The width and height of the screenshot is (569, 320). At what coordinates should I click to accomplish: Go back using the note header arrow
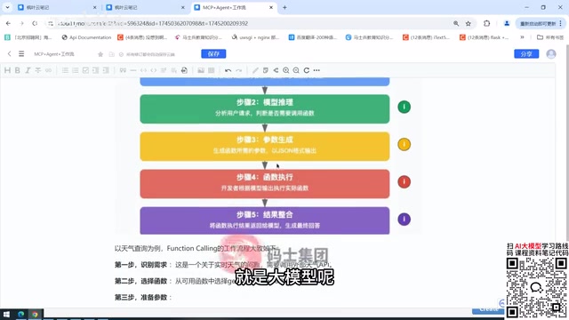[x=10, y=53]
